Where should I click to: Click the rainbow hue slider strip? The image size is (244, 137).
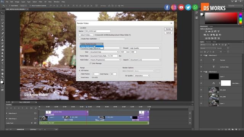click(x=241, y=18)
